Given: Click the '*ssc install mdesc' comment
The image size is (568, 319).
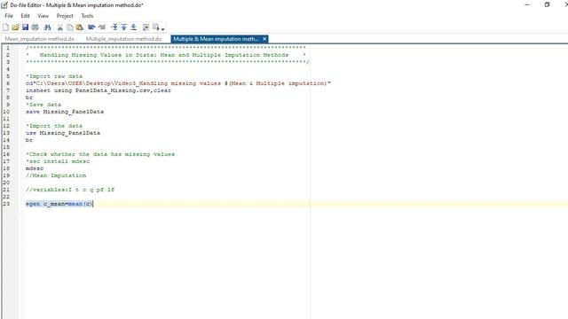Looking at the screenshot, I should coord(58,161).
